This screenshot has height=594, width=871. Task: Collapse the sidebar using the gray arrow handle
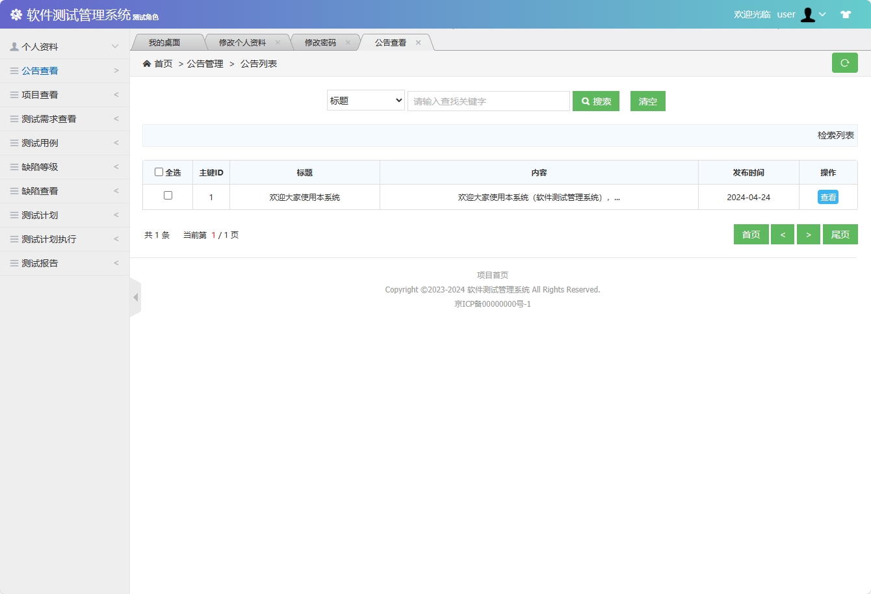[x=136, y=297]
